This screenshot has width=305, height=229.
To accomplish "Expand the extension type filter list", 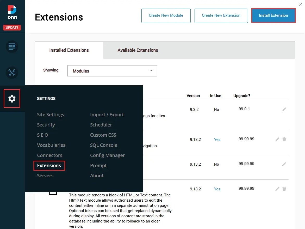I will (x=112, y=71).
